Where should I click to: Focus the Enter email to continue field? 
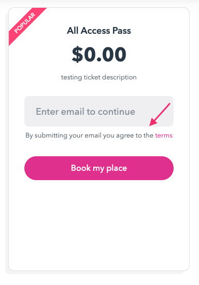(x=99, y=112)
